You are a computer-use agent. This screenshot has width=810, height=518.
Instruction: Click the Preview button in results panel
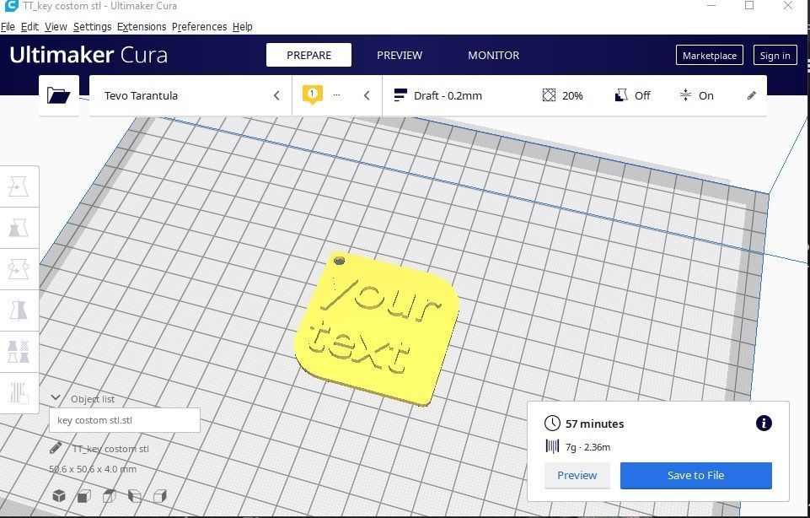577,476
